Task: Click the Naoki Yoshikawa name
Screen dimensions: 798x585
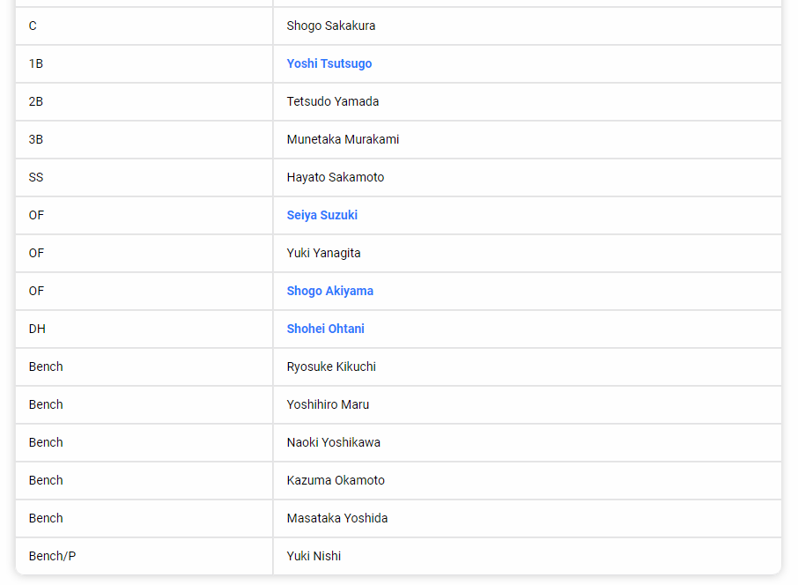Action: (x=333, y=442)
